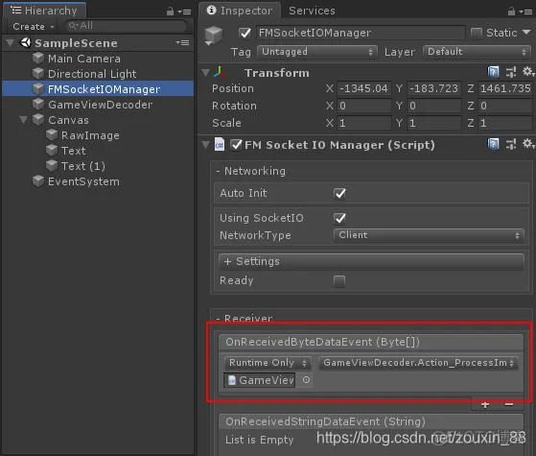Open GameViewDecoder.Action_ProcessIm function dropdown

pyautogui.click(x=418, y=363)
